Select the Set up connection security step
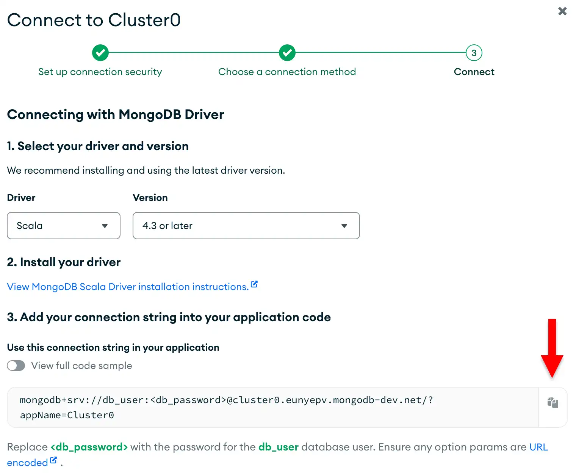The height and width of the screenshot is (474, 576). [x=100, y=72]
